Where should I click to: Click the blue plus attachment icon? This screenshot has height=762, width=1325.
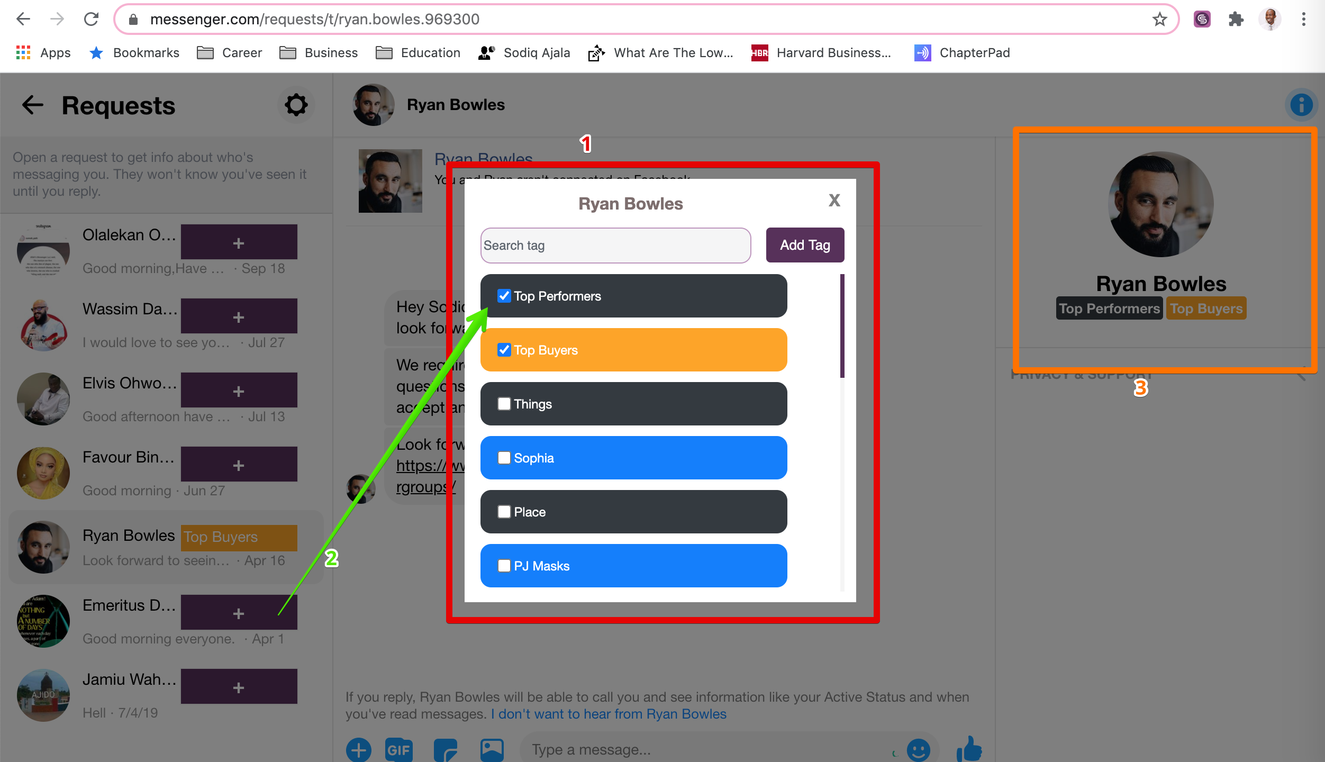point(359,749)
